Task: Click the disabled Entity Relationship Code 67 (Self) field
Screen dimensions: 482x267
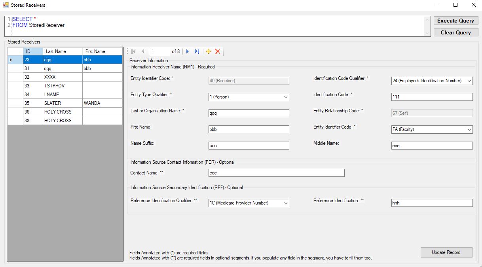Action: 432,113
